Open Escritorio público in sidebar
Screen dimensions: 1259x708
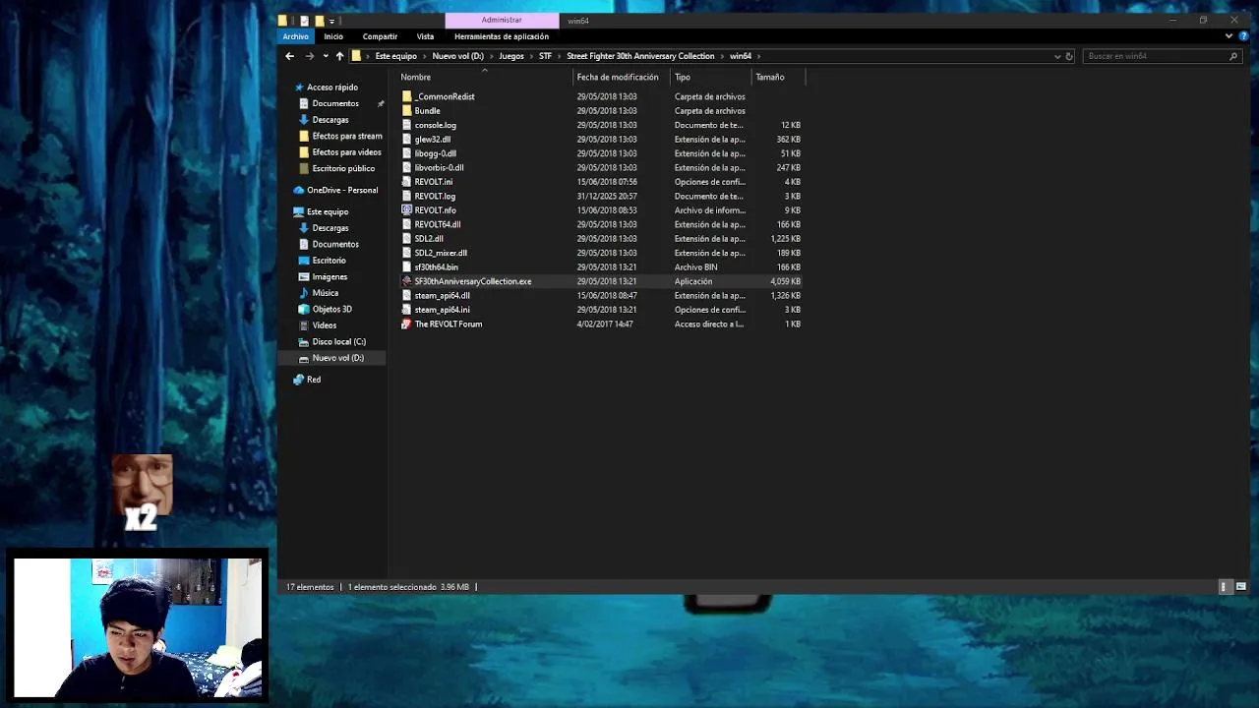343,168
